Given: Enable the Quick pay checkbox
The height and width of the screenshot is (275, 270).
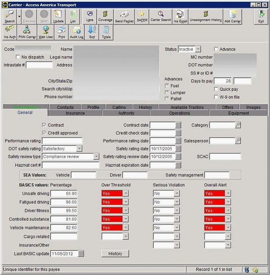Looking at the screenshot, I should (x=216, y=89).
